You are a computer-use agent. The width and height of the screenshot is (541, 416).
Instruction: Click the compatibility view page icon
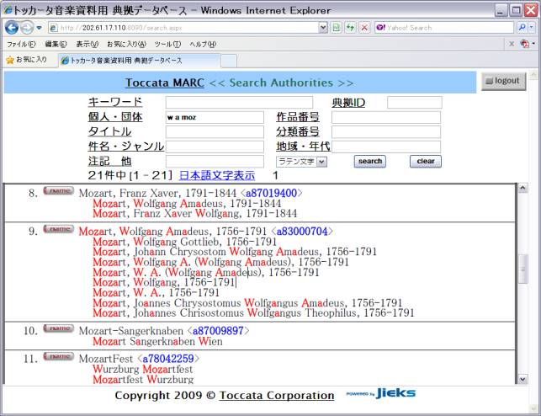[337, 28]
